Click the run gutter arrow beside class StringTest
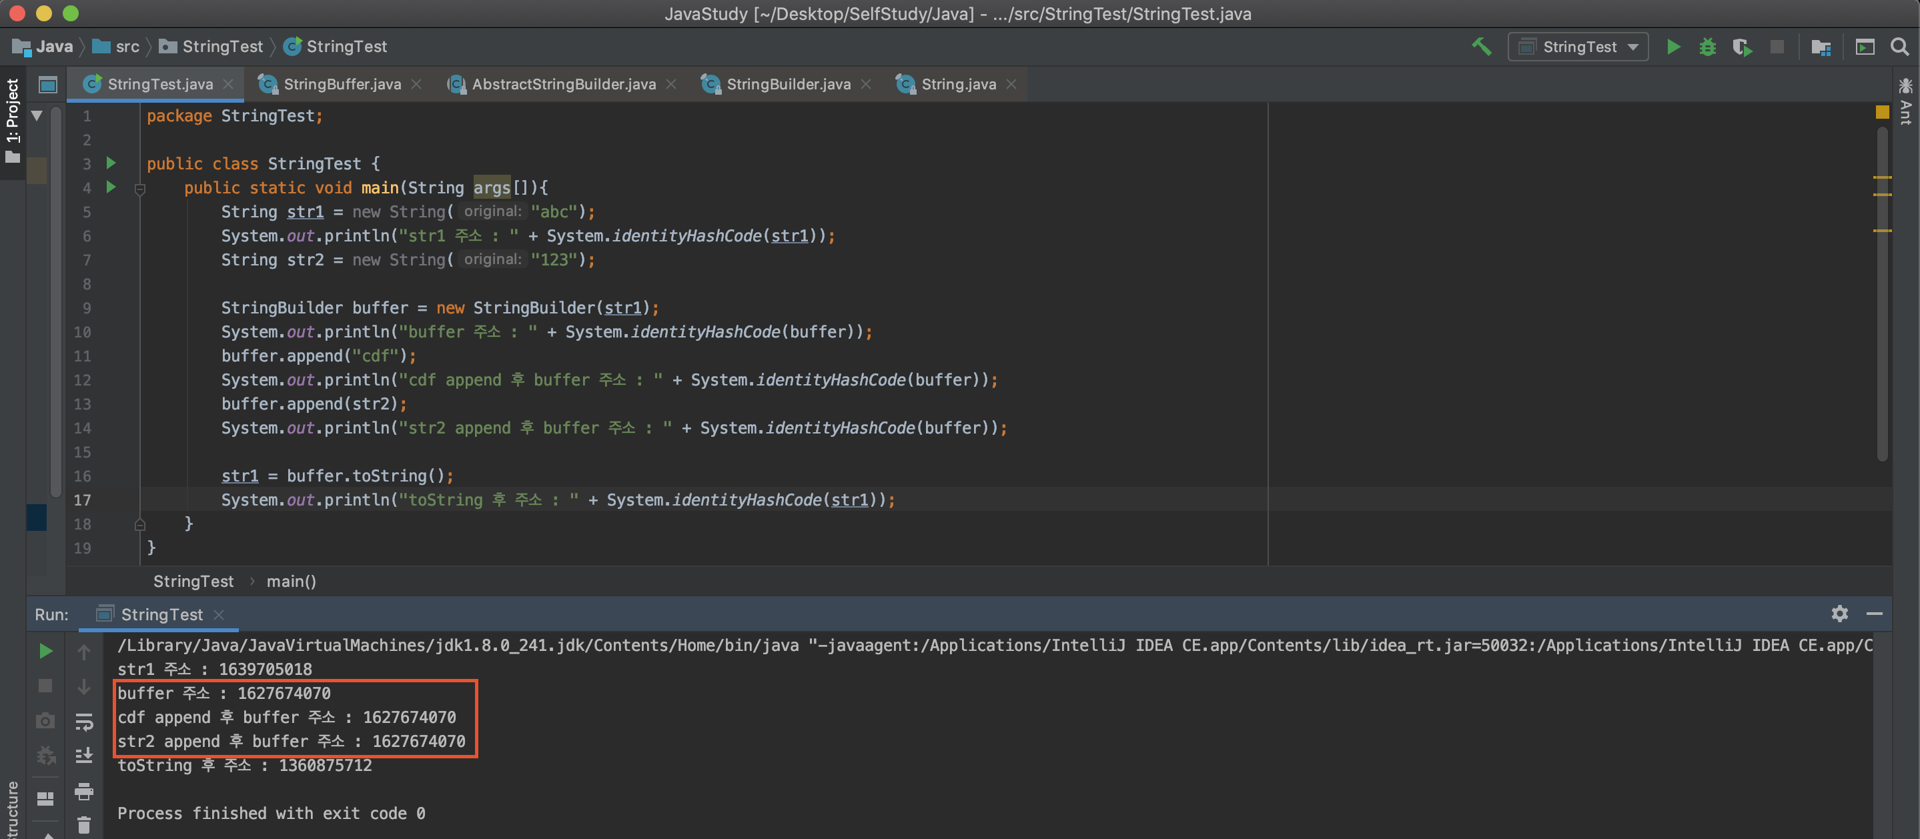The height and width of the screenshot is (839, 1920). [x=111, y=163]
